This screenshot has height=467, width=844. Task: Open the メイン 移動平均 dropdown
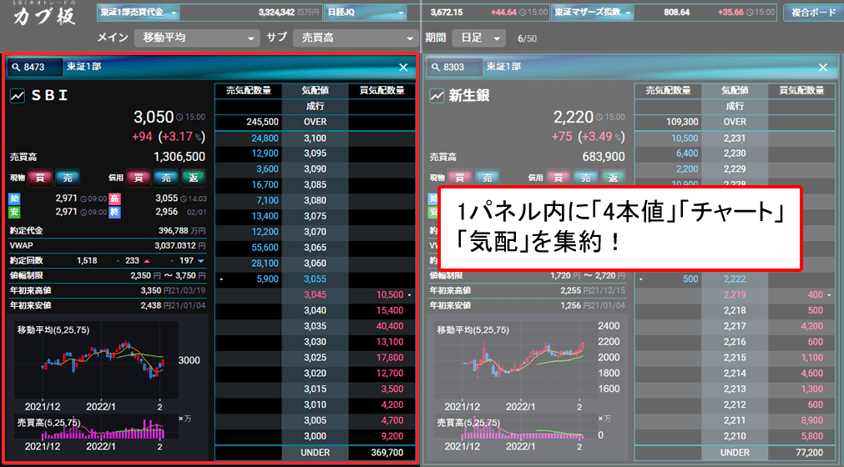click(196, 38)
